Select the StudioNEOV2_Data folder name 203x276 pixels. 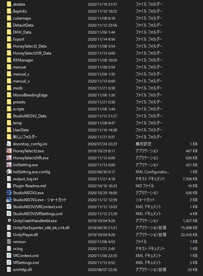(30, 116)
